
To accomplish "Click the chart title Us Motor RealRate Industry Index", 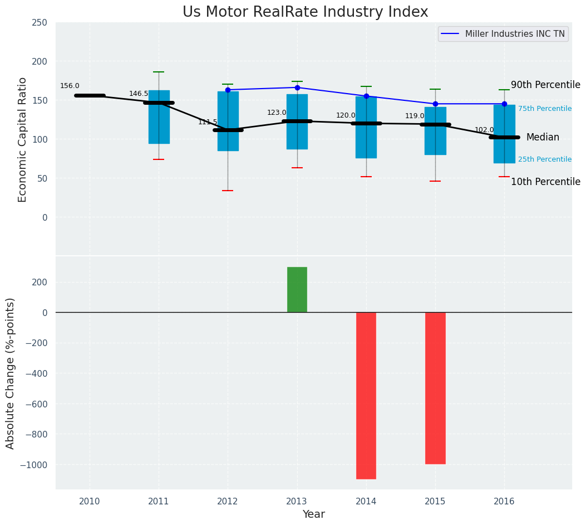I will [x=306, y=12].
